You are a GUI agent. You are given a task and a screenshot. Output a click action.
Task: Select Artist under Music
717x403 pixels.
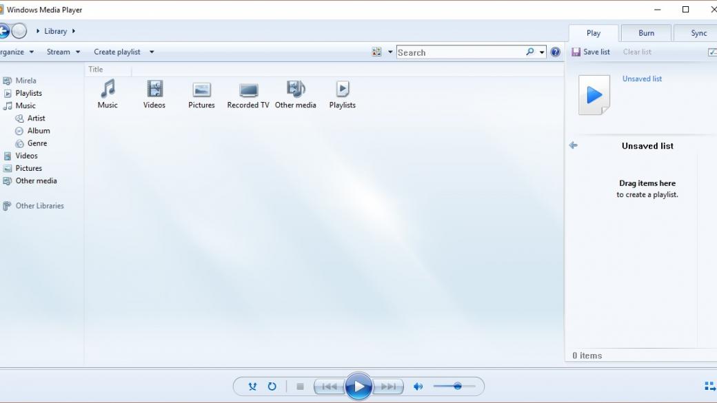(x=36, y=118)
